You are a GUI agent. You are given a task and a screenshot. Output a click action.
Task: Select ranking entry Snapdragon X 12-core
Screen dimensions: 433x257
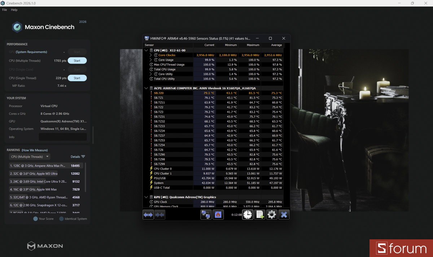click(46, 205)
